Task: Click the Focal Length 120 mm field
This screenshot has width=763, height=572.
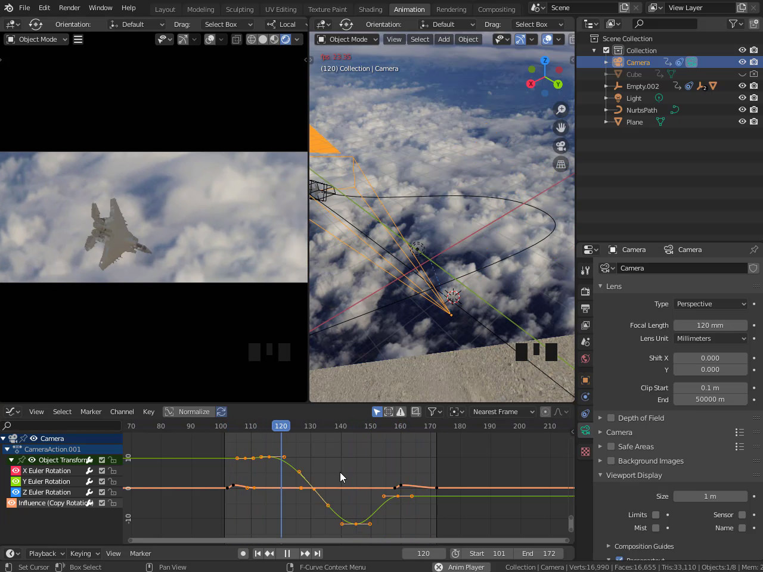Action: tap(710, 325)
